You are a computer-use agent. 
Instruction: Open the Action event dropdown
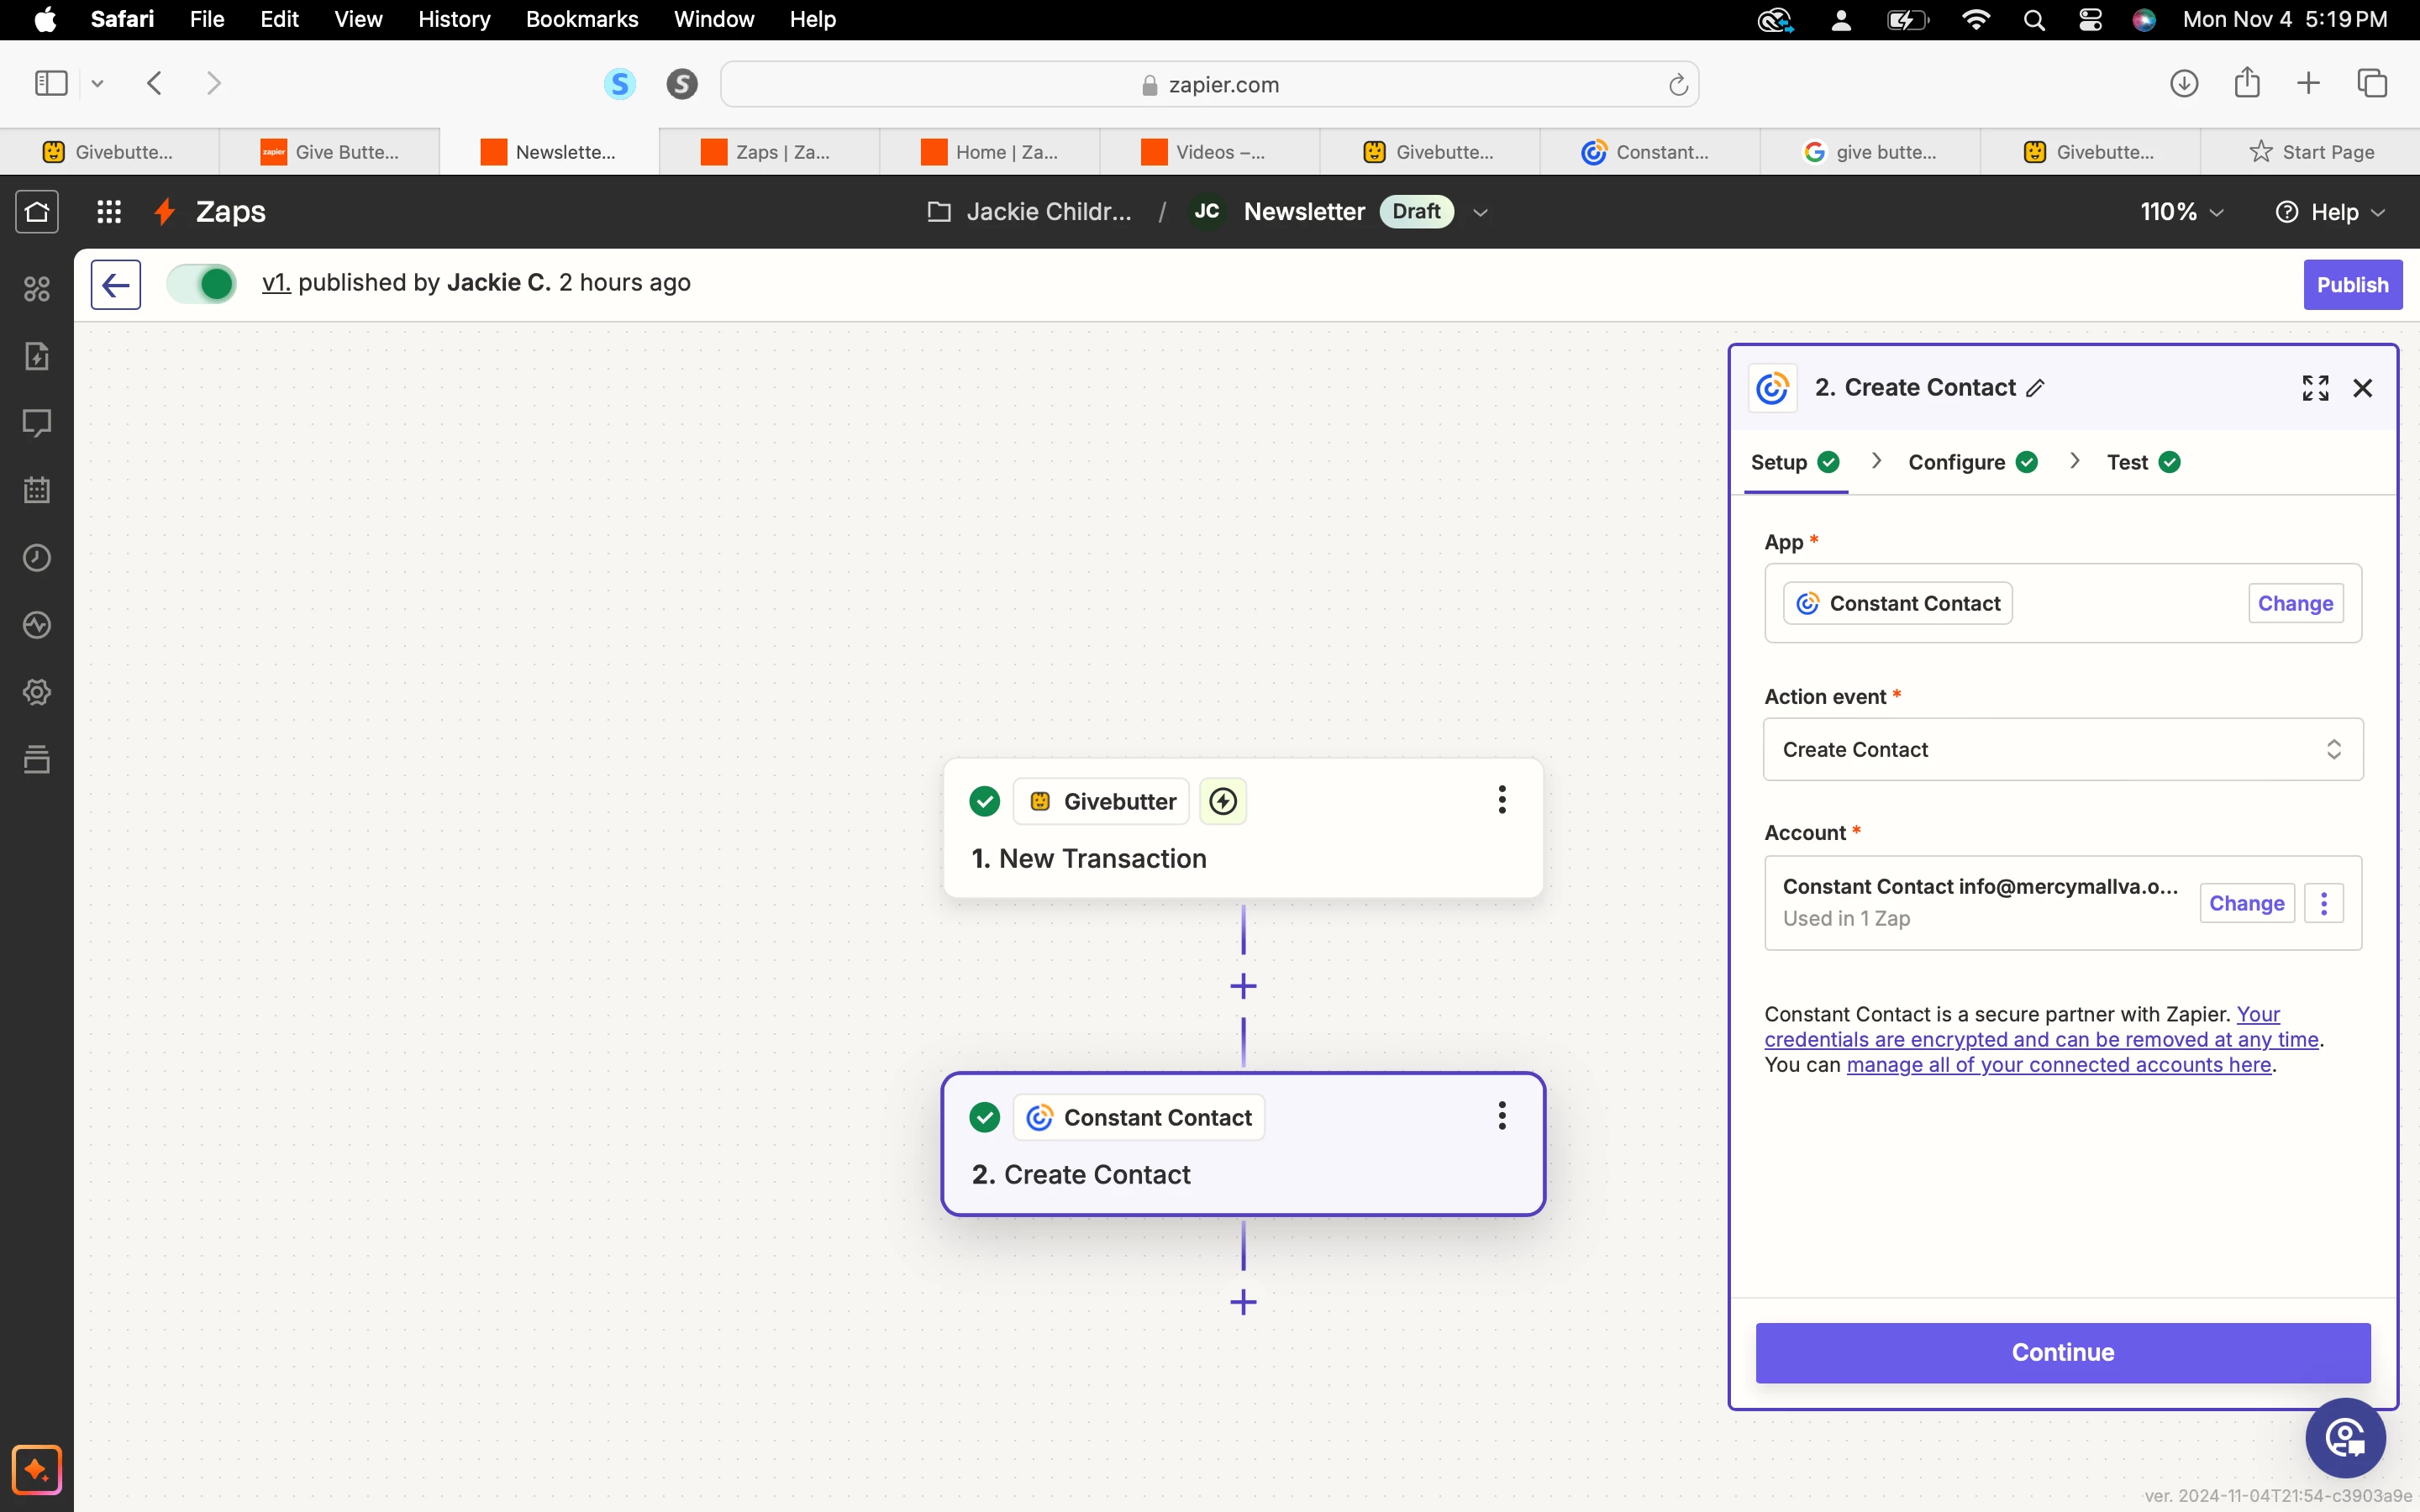[x=2062, y=749]
